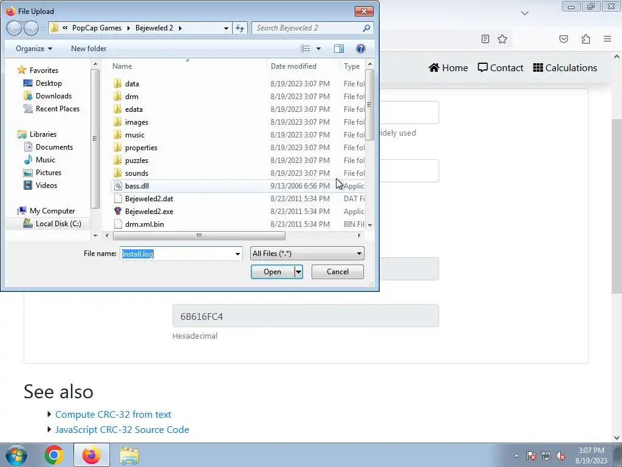Show the preview pane icon

coord(339,49)
